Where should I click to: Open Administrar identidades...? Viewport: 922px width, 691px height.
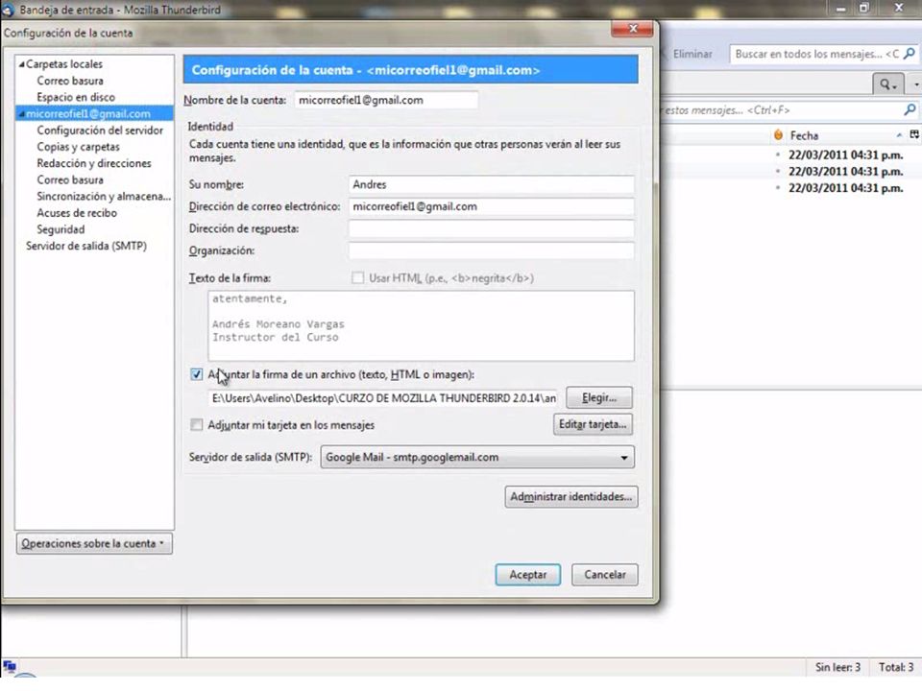(570, 496)
